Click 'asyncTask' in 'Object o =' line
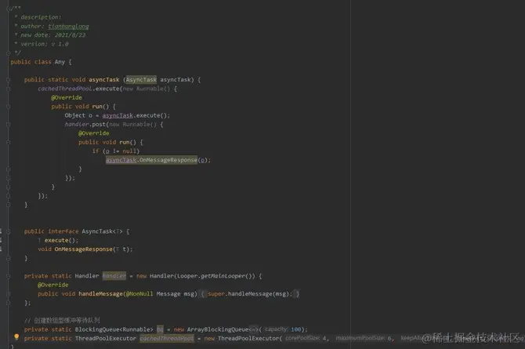Viewport: 525px width, 349px height. click(118, 115)
